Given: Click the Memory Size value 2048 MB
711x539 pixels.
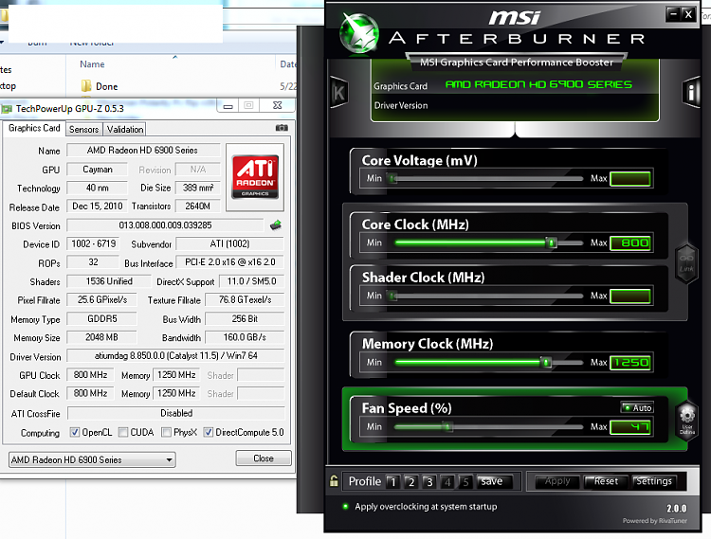Looking at the screenshot, I should [x=101, y=337].
